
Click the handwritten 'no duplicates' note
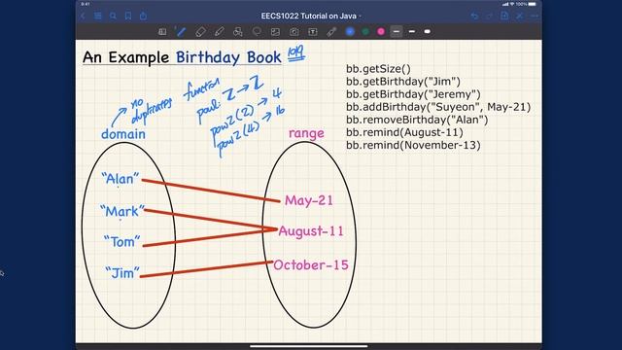point(152,110)
